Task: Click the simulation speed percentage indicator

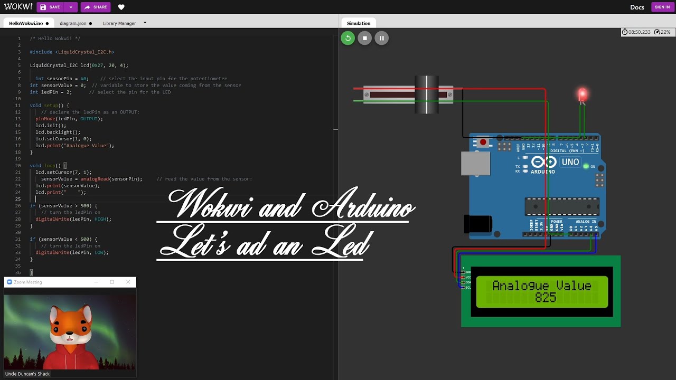Action: (x=662, y=32)
